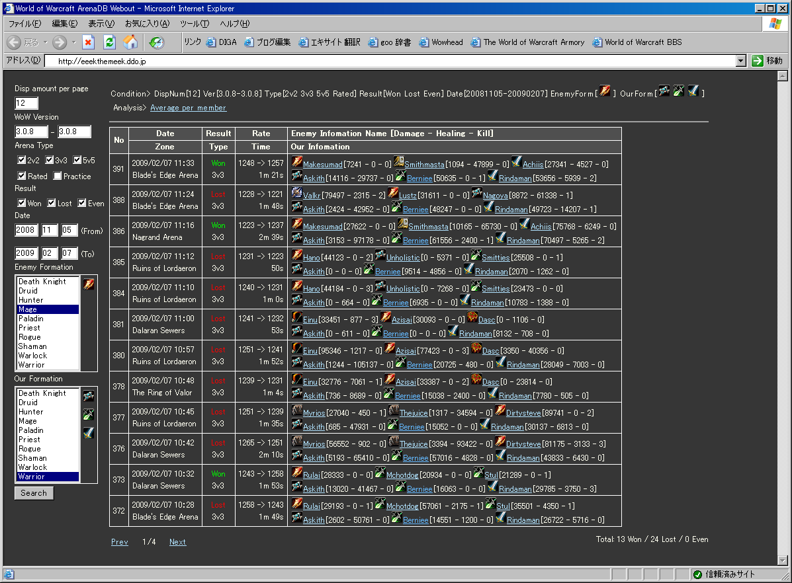Click the Death Knight icon next to Valkr
The image size is (792, 583).
[297, 193]
